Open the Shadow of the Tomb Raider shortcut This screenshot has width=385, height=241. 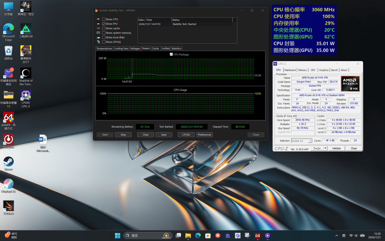point(26,77)
